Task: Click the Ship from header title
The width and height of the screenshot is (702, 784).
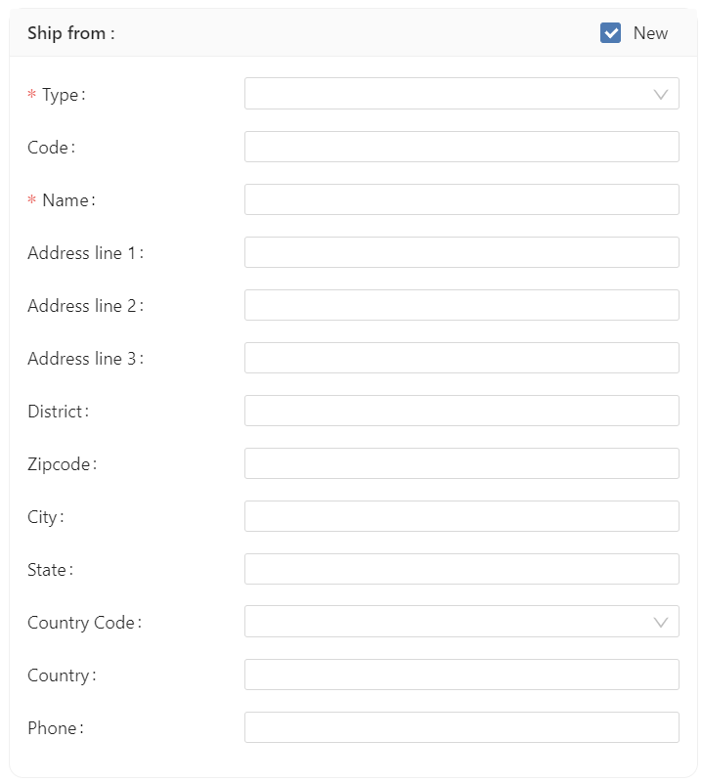Action: click(70, 33)
